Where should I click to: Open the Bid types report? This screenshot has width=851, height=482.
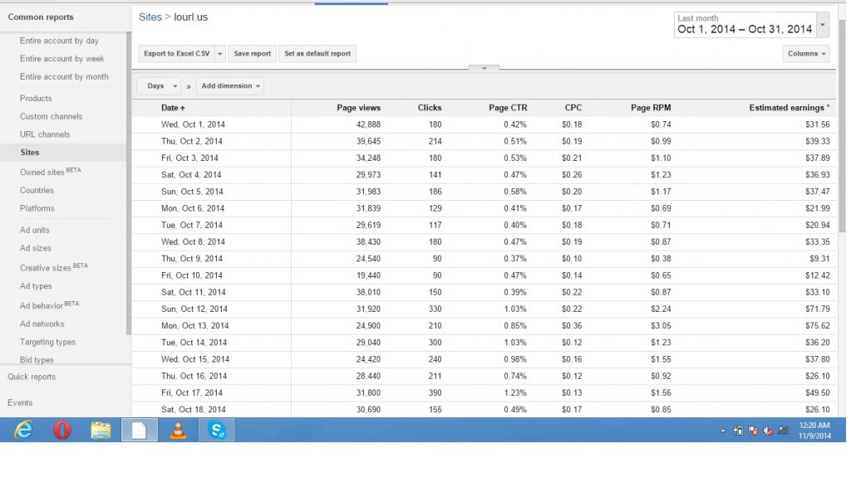click(37, 359)
